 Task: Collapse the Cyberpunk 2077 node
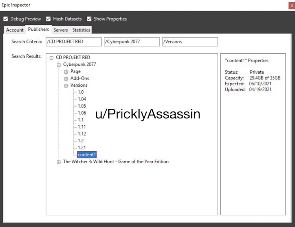tap(59, 65)
